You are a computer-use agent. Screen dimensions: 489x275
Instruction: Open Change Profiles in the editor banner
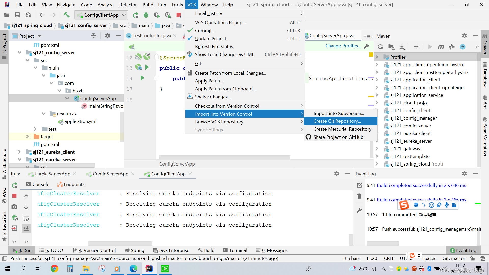(343, 46)
